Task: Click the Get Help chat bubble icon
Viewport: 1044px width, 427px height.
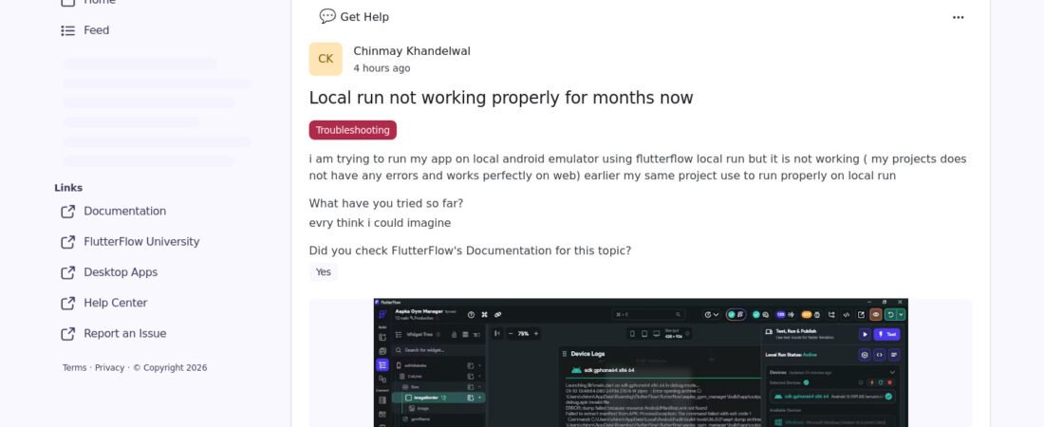Action: pyautogui.click(x=326, y=17)
